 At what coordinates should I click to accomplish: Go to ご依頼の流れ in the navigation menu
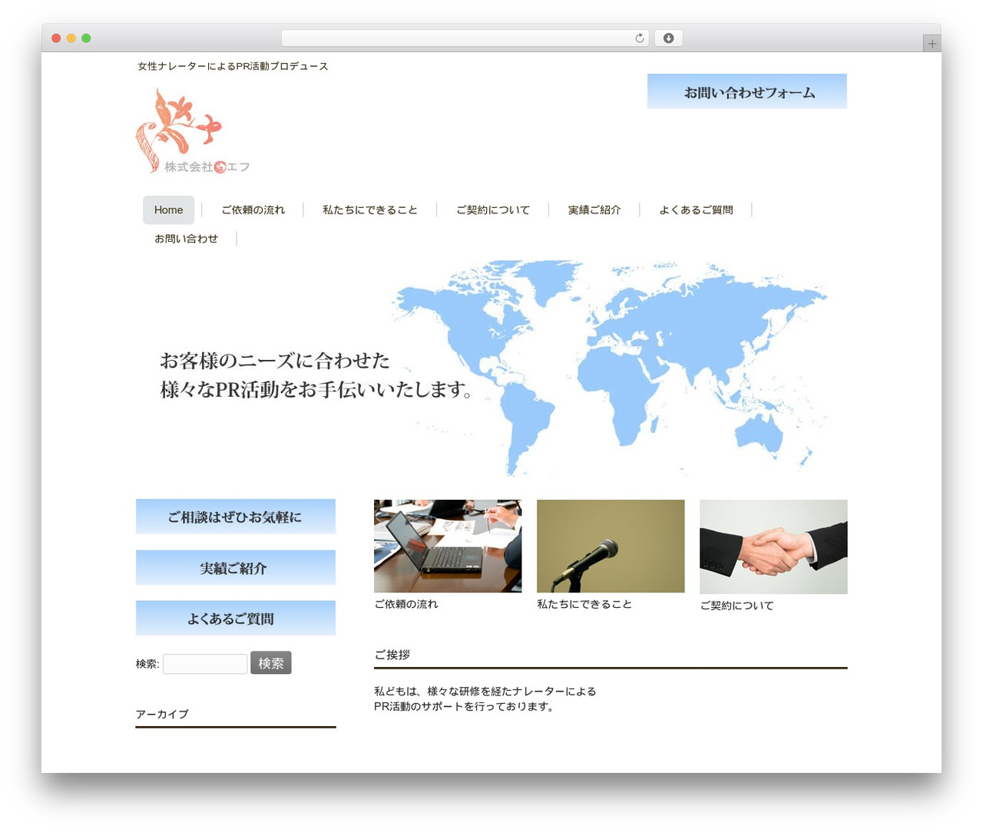coord(253,210)
